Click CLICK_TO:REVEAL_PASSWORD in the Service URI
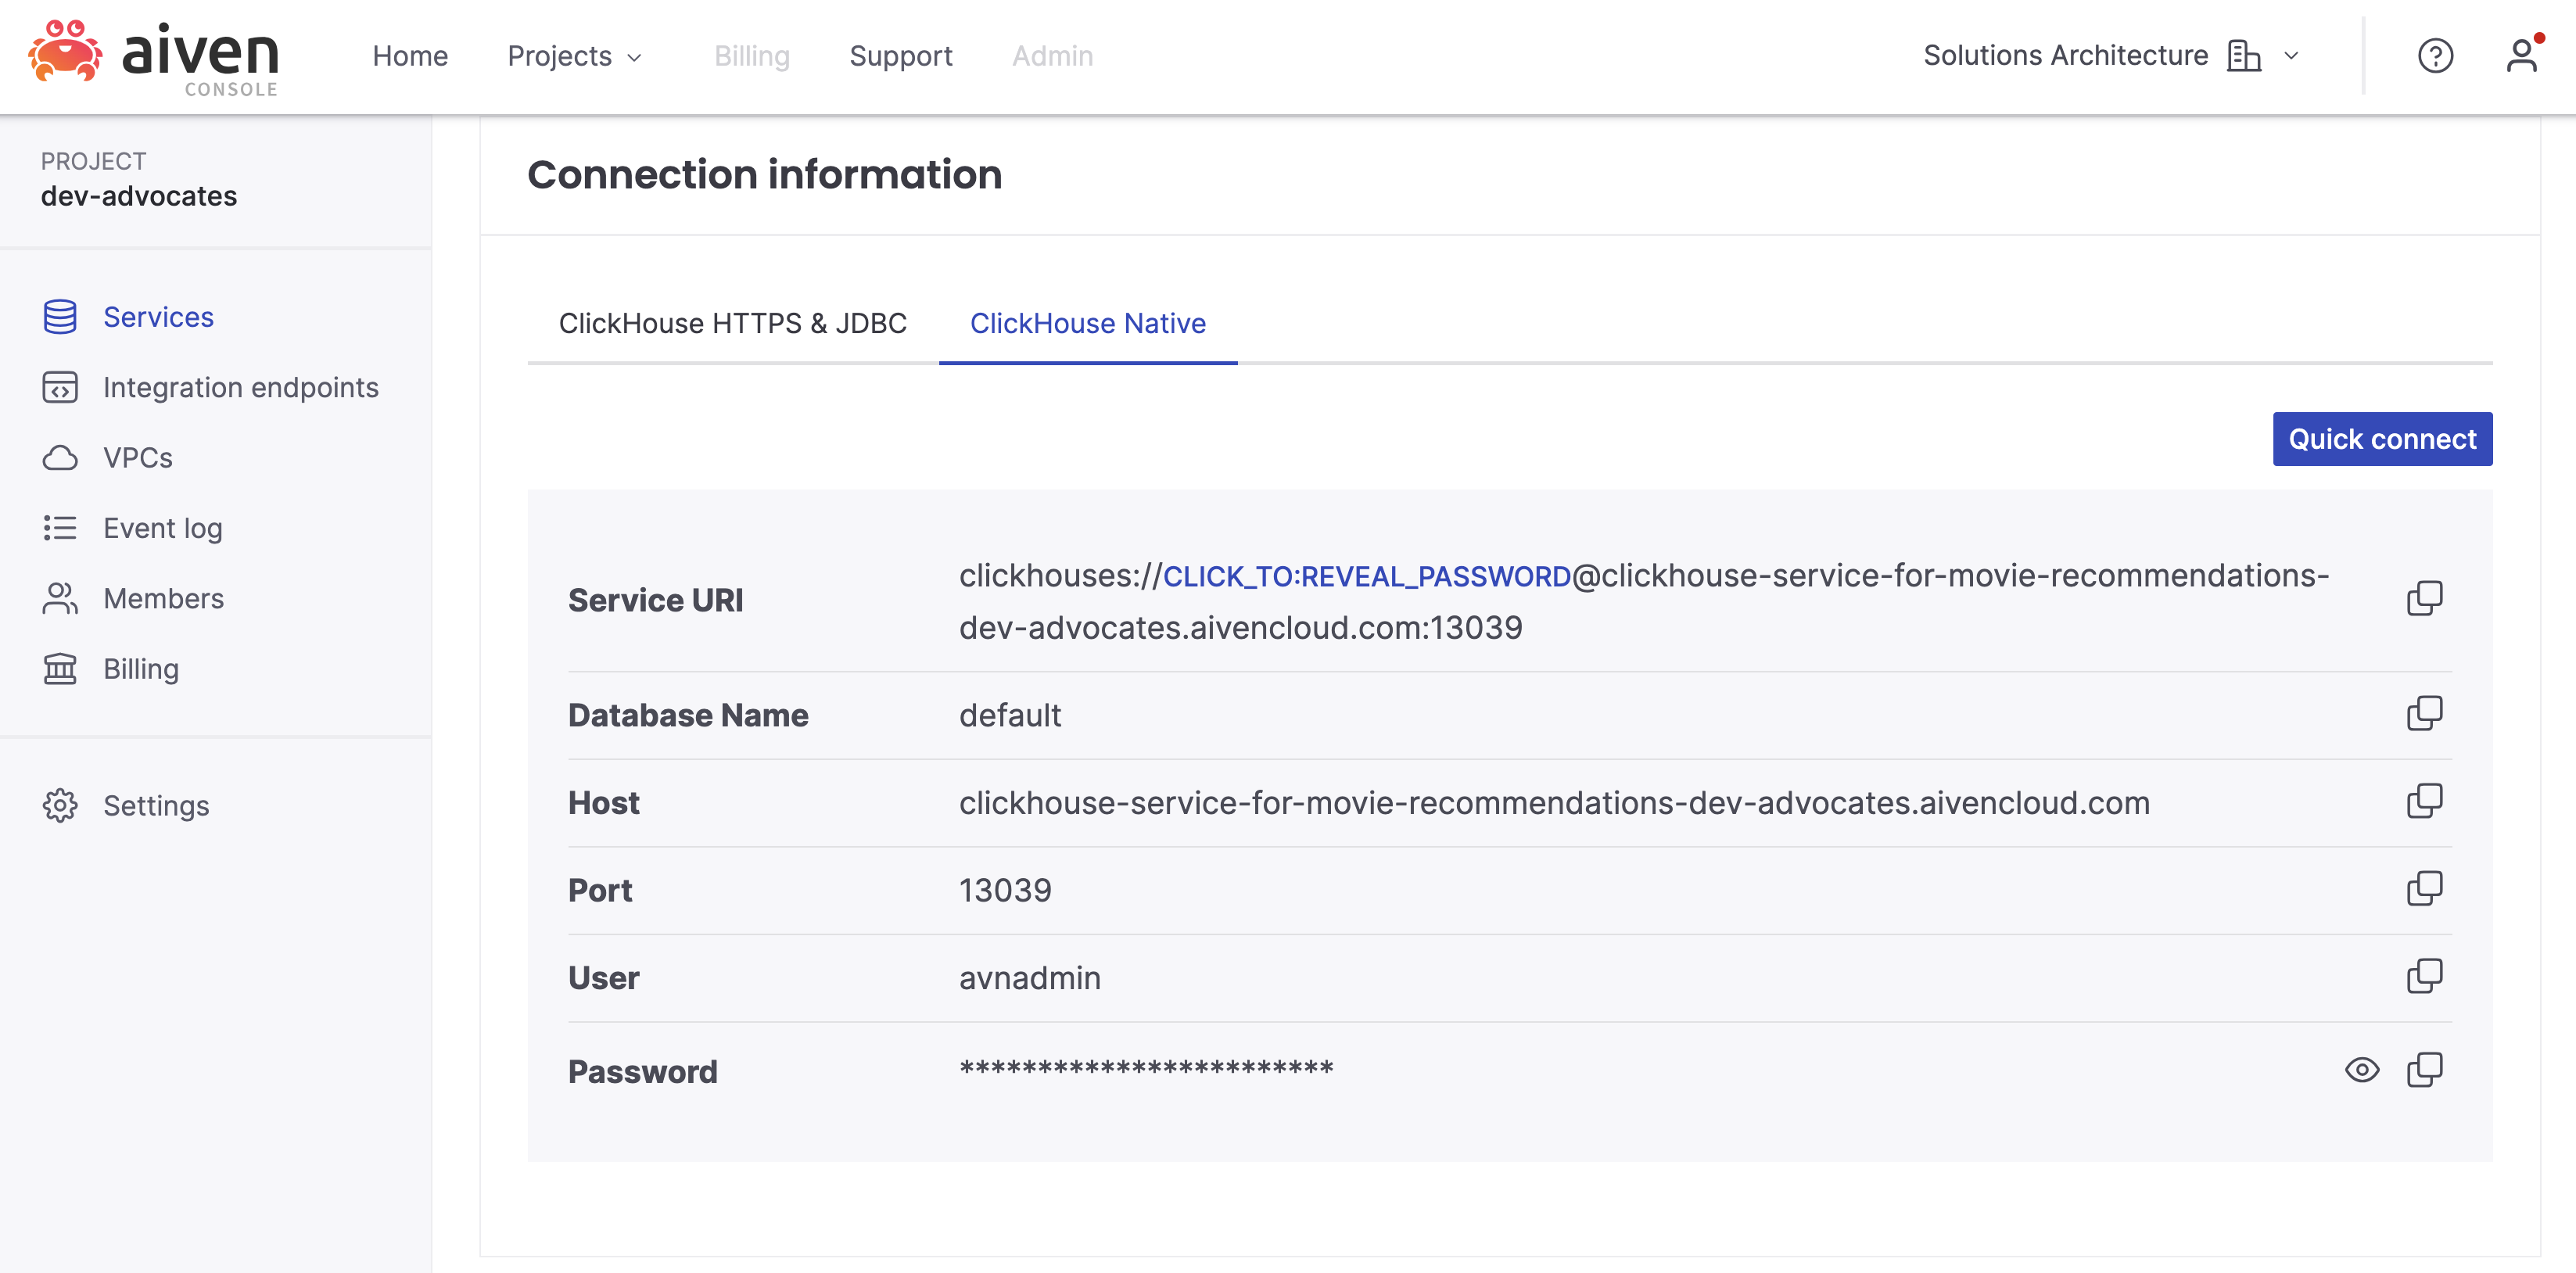 (1366, 575)
